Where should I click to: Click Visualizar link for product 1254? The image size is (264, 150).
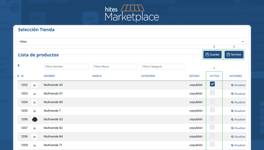(x=238, y=102)
